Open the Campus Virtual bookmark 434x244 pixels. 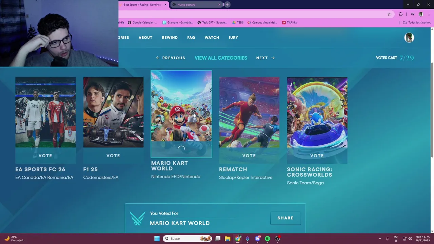[262, 23]
